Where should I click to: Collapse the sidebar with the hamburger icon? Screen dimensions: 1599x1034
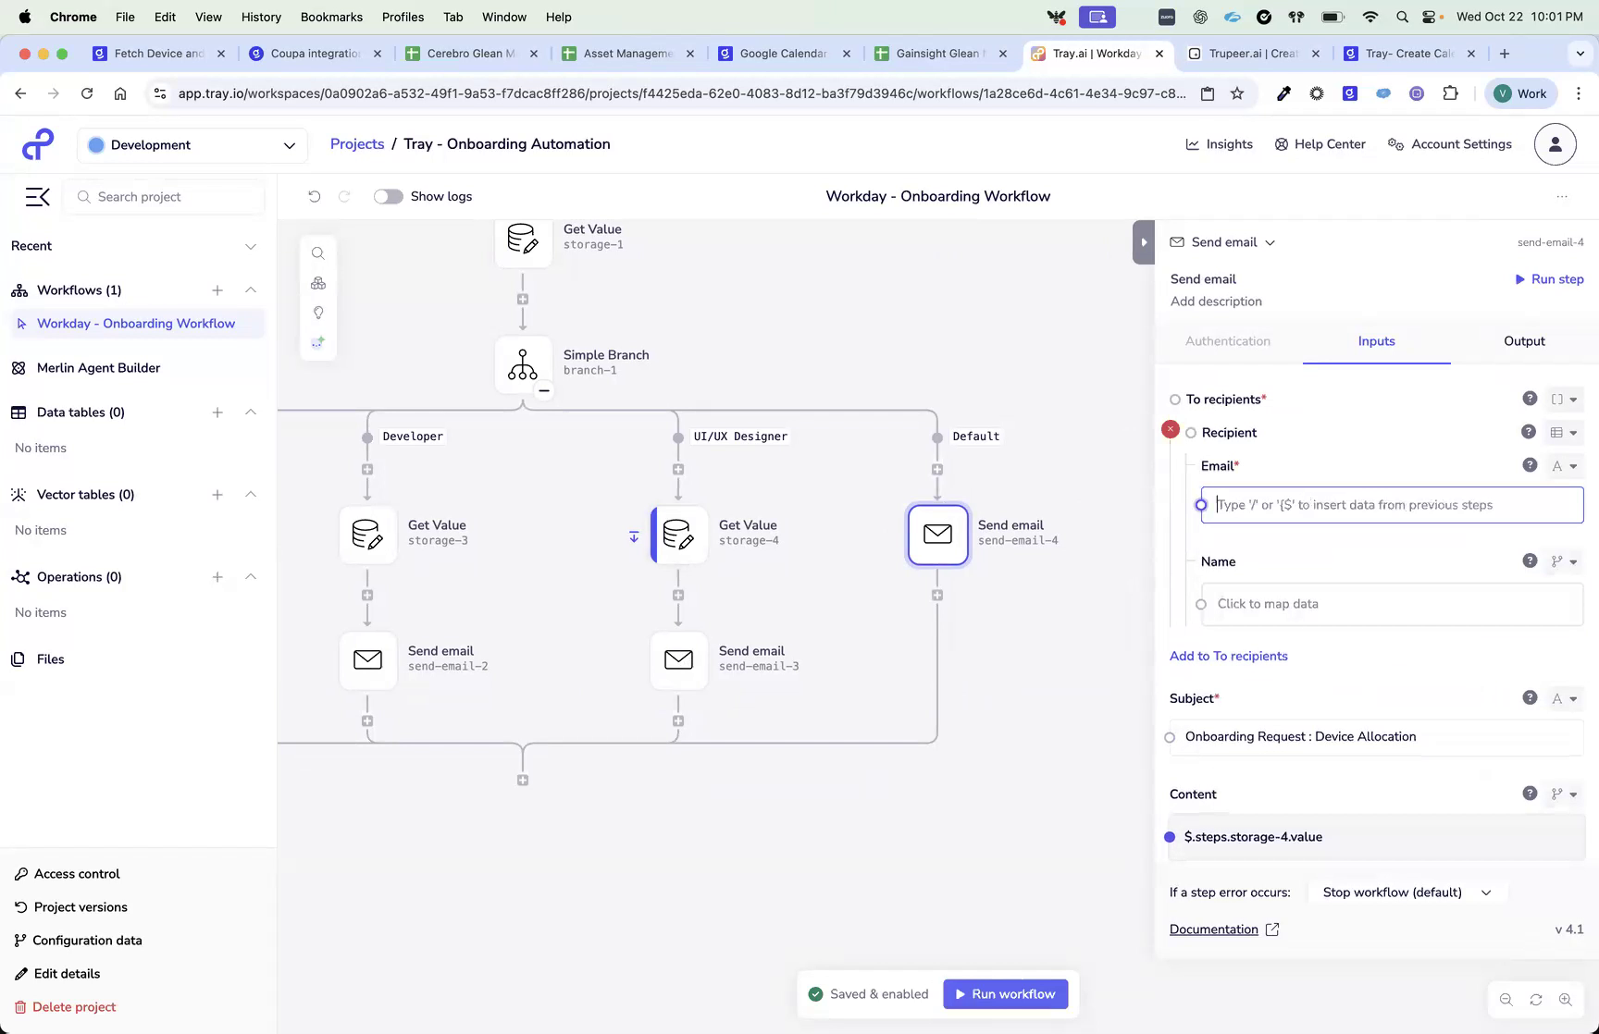click(x=37, y=196)
